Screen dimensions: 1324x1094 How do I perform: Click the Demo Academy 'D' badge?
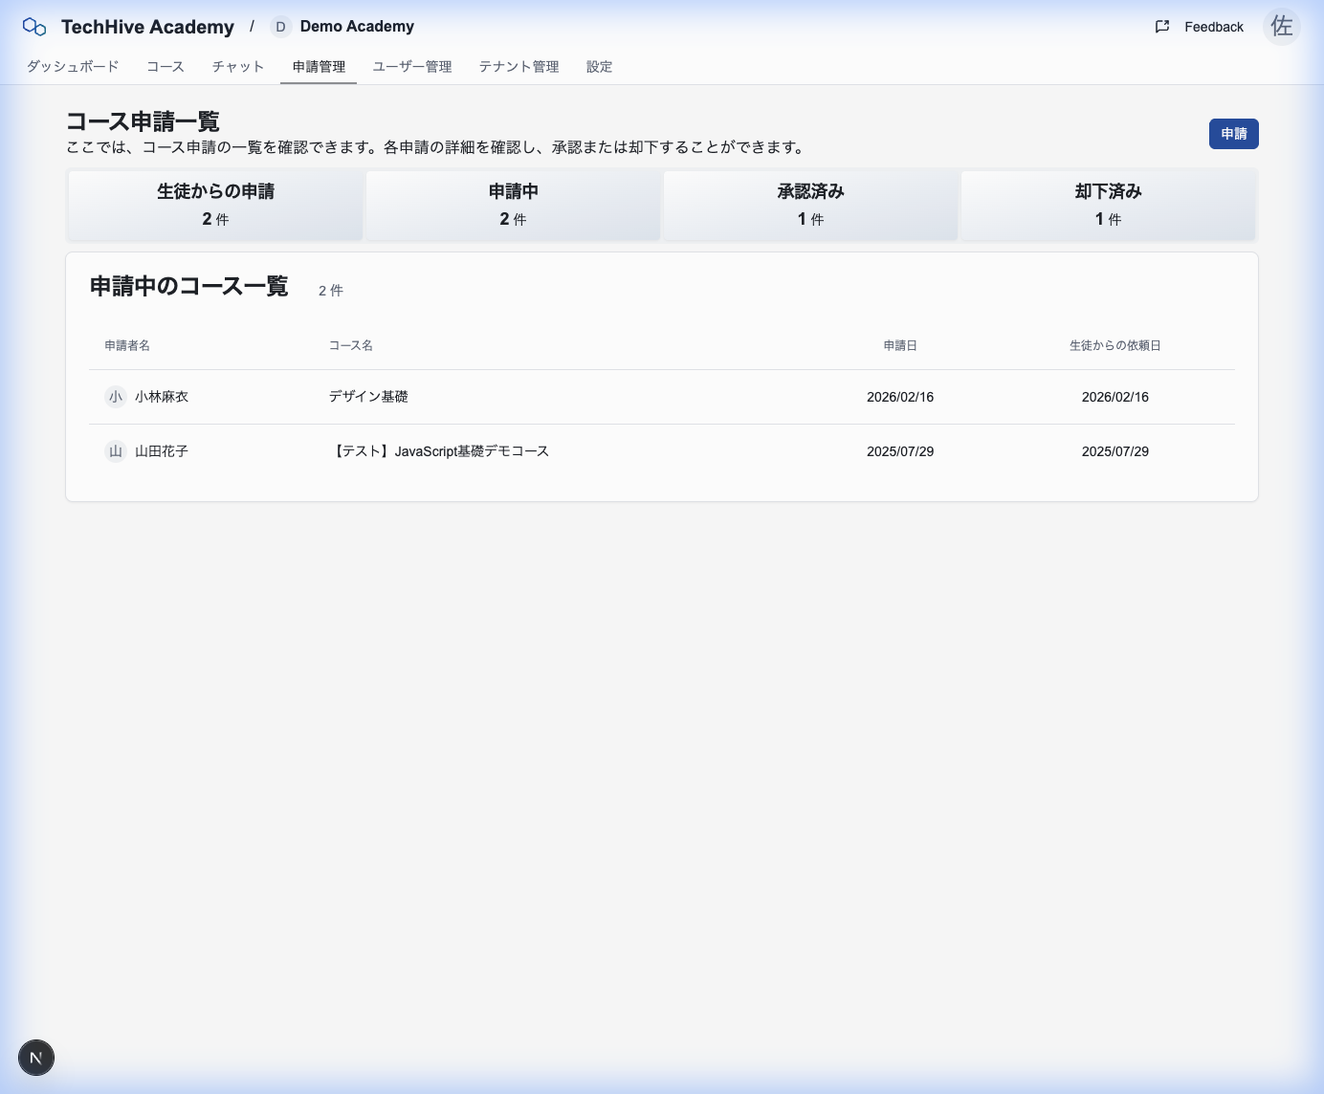click(280, 27)
